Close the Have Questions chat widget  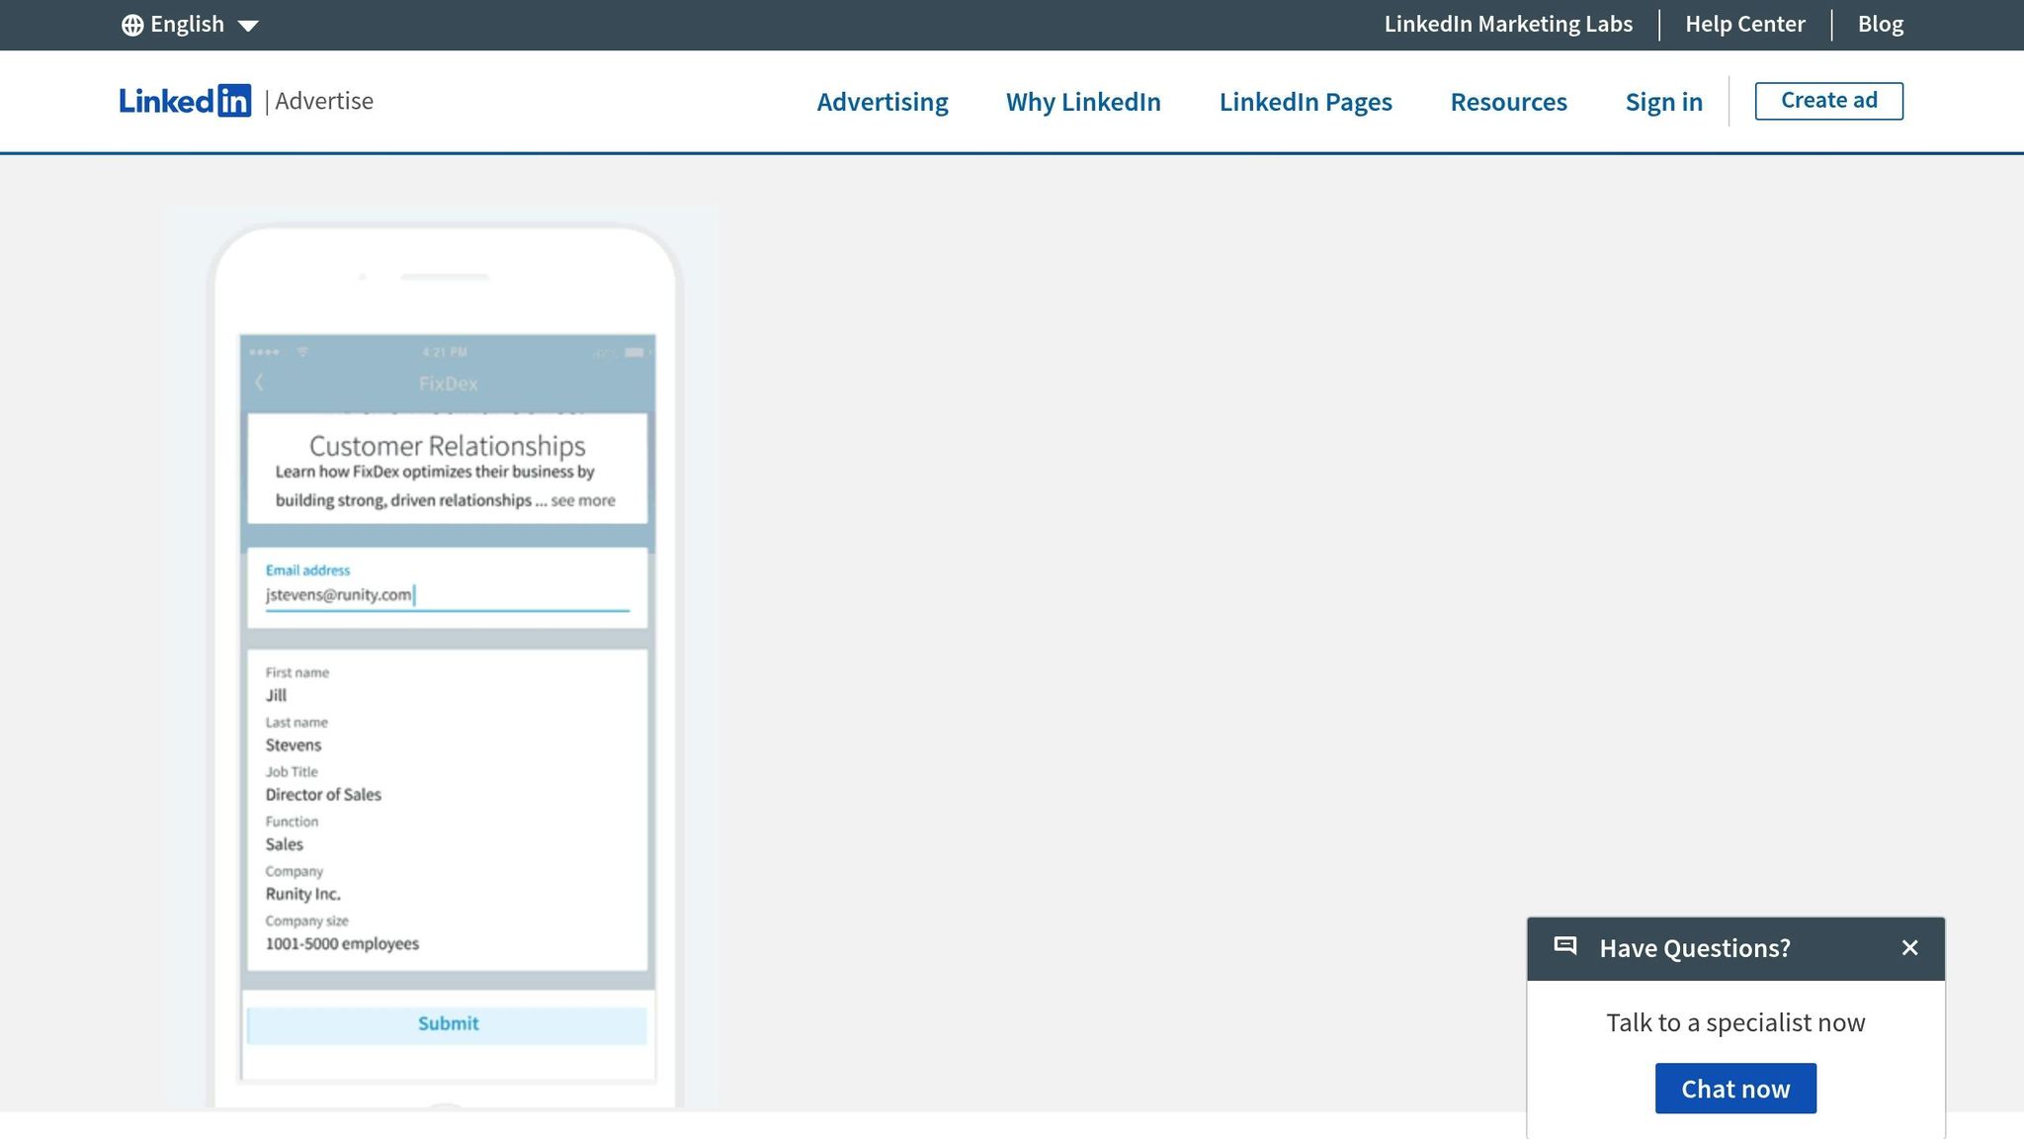tap(1909, 947)
